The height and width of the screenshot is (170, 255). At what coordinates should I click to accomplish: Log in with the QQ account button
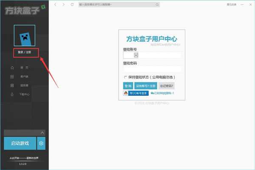(x=136, y=93)
